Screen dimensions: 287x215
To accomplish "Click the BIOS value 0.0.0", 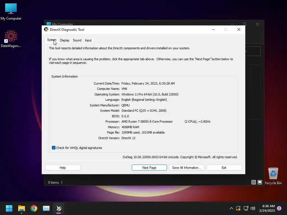I will [x=125, y=116].
